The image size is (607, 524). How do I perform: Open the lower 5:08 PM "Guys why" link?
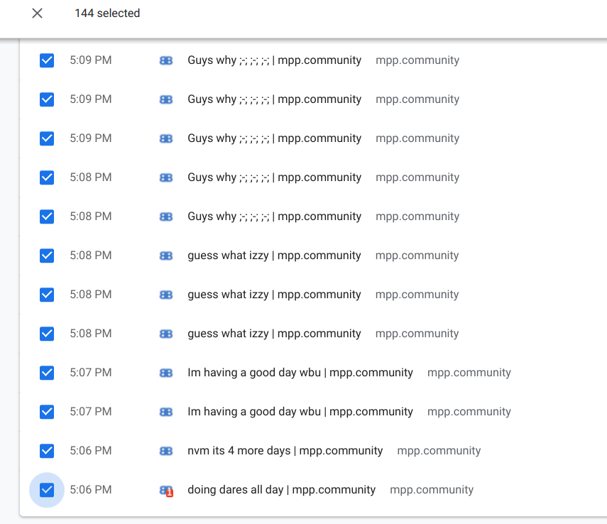275,217
